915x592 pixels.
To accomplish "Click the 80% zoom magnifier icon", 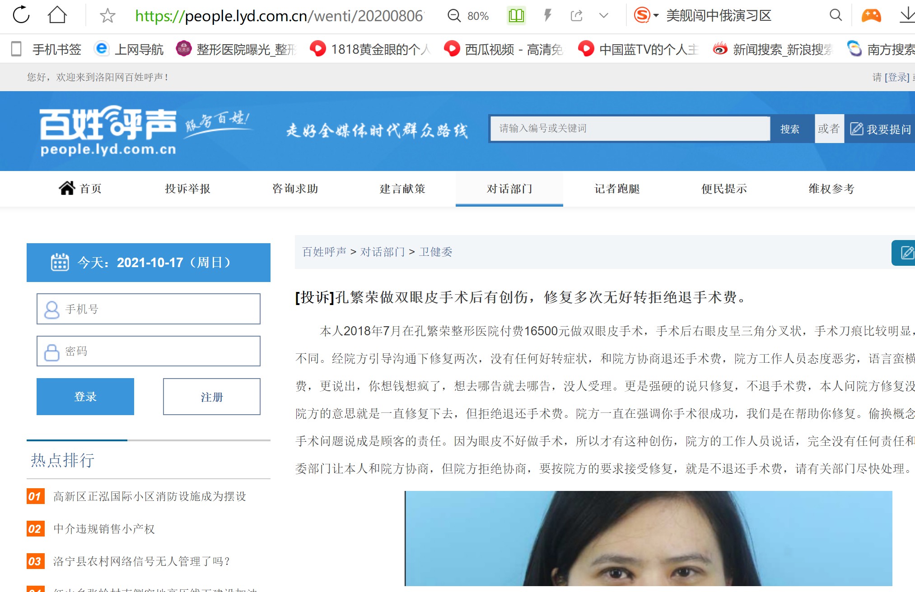I will pos(454,16).
